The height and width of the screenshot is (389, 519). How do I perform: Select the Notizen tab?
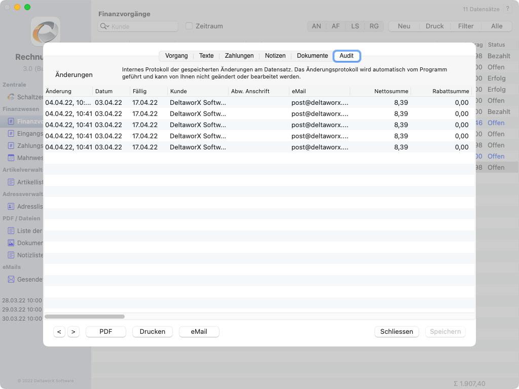(x=275, y=56)
